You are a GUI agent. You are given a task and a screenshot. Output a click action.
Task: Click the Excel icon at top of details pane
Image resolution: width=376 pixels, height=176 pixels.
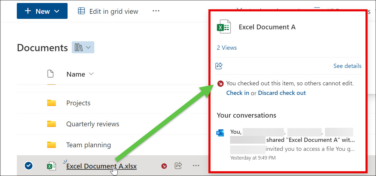(x=224, y=27)
